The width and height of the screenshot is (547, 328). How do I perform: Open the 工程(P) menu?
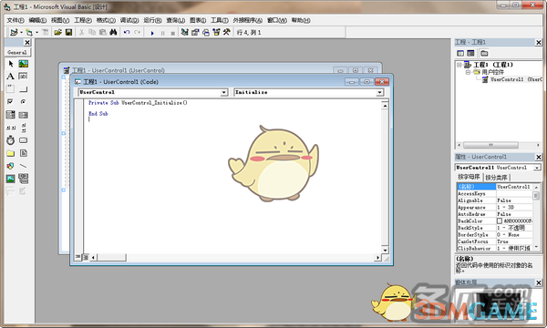(x=83, y=21)
